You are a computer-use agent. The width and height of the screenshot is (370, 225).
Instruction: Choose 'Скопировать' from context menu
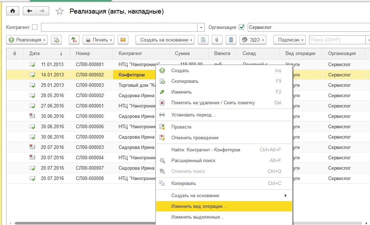(x=185, y=81)
